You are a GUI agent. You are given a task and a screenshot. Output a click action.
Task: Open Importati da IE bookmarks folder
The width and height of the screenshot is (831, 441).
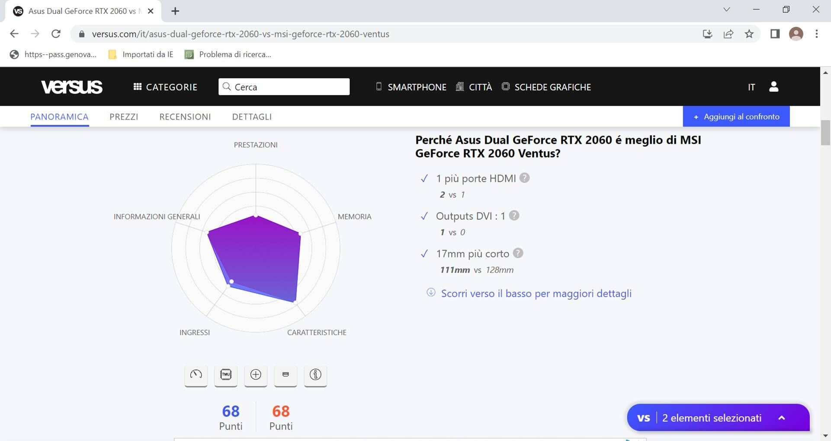click(x=141, y=54)
